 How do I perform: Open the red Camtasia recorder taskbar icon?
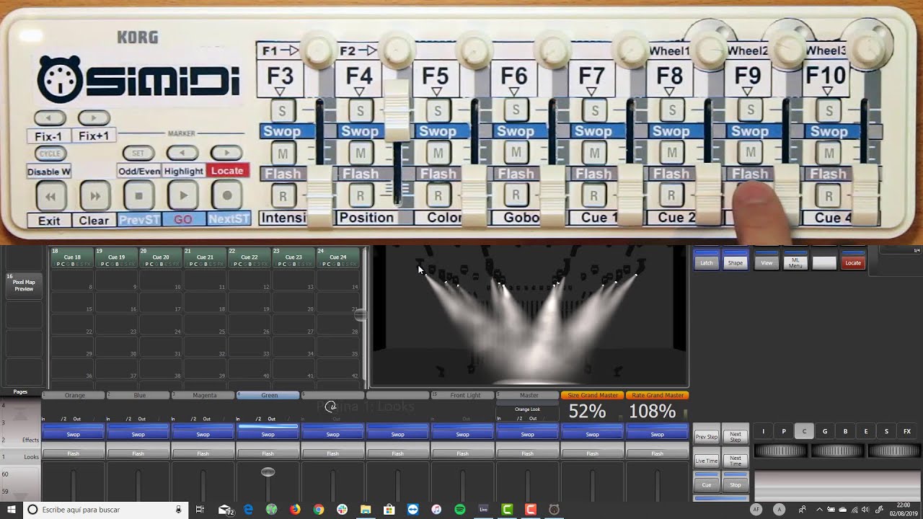pos(531,510)
